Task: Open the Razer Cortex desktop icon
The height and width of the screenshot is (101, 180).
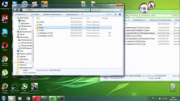Action: point(15,87)
